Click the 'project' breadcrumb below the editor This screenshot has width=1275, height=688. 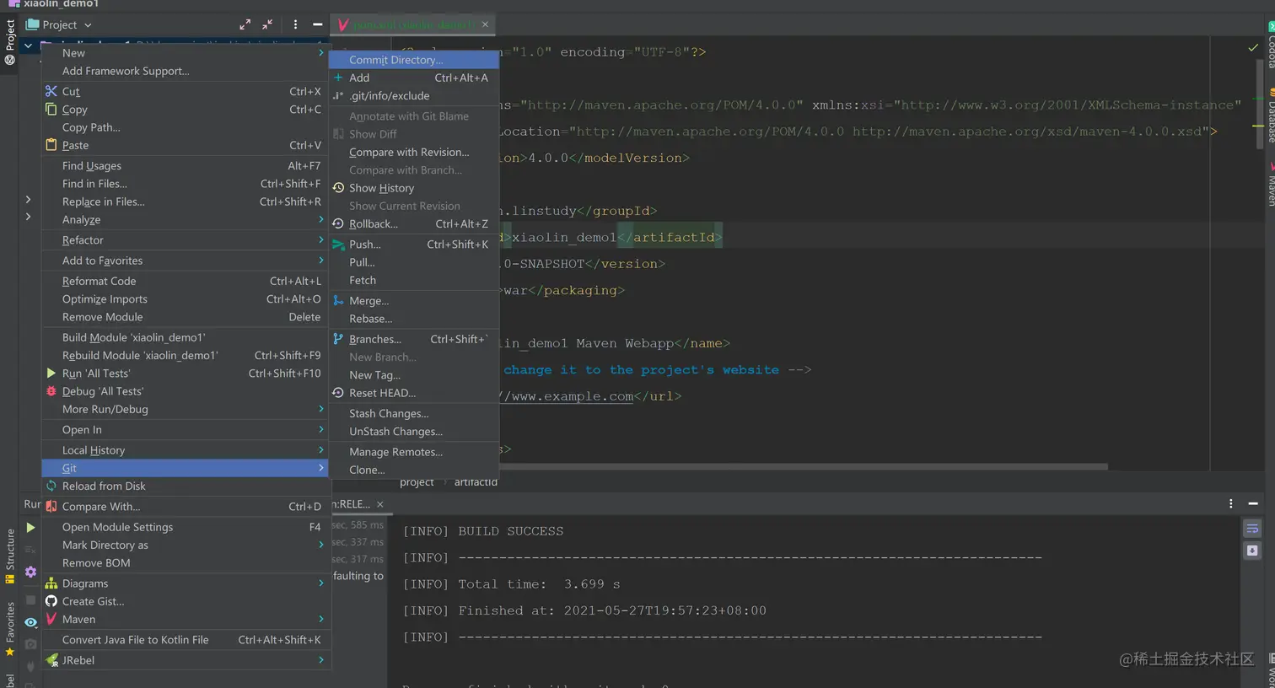click(417, 482)
